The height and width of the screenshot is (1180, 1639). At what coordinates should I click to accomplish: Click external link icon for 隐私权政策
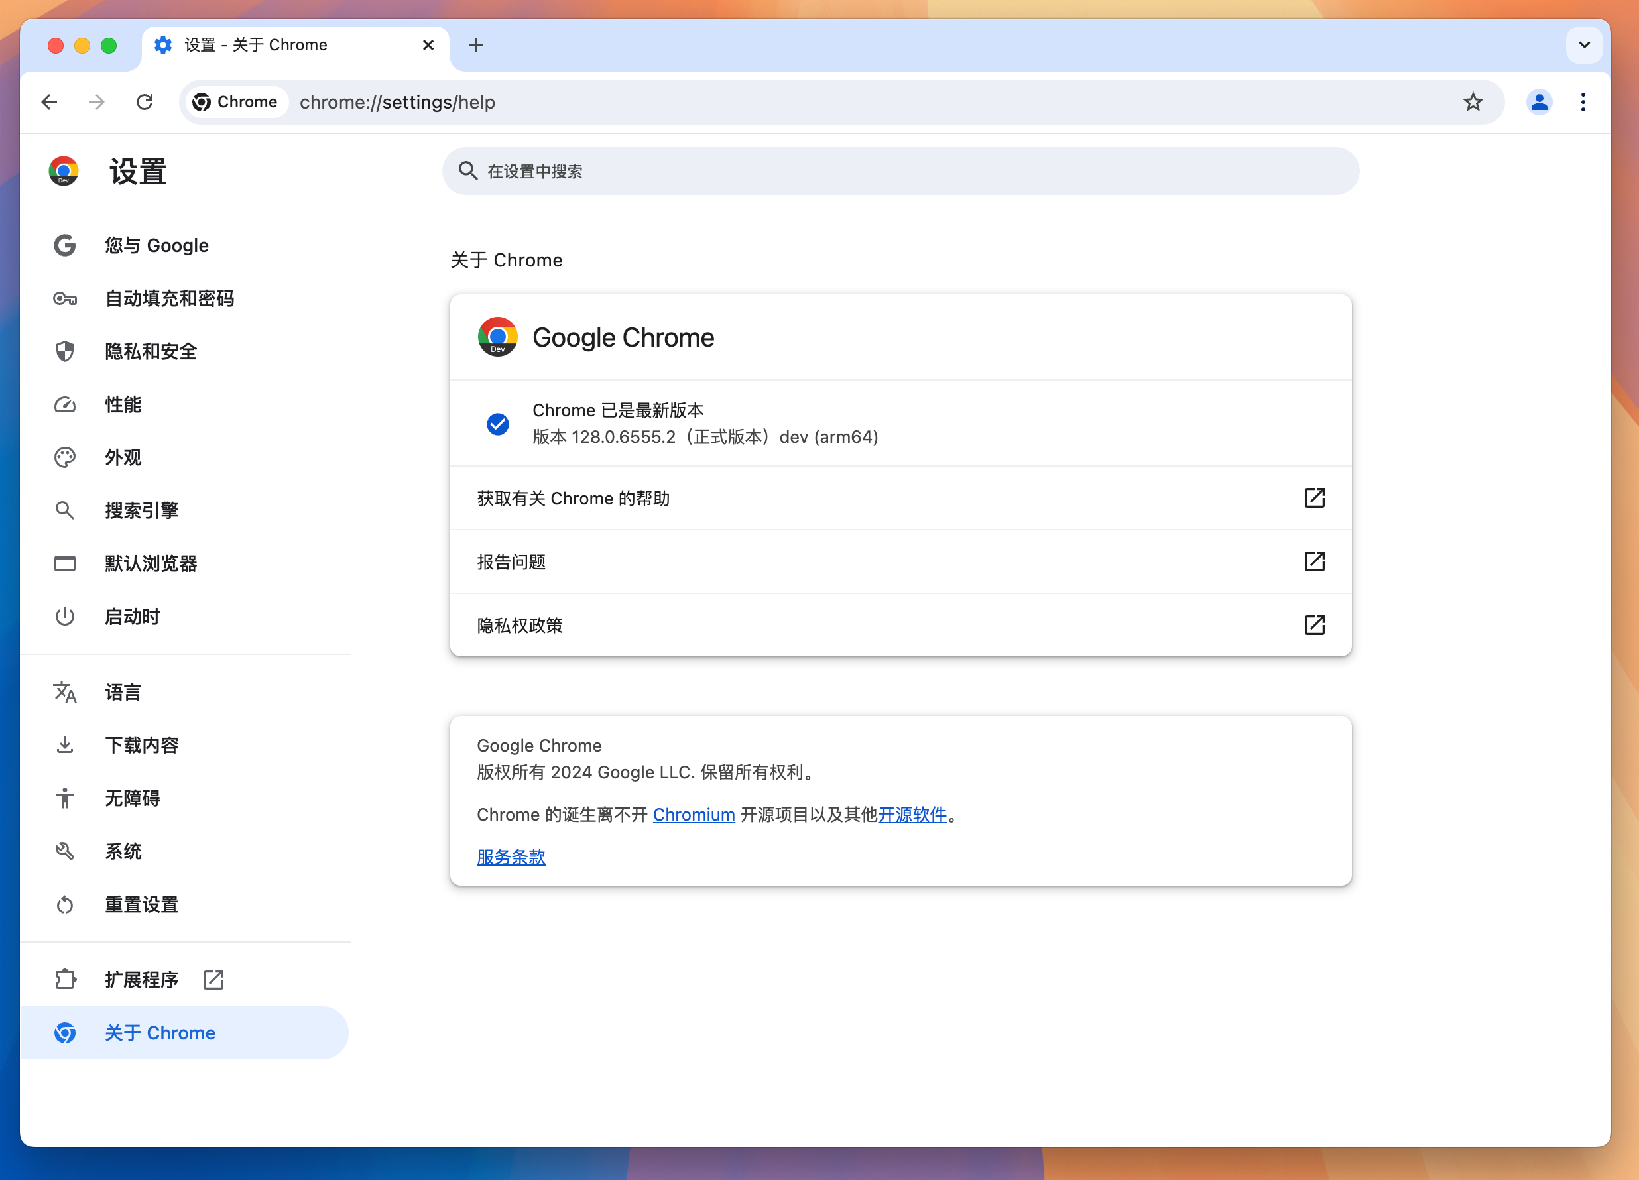coord(1314,625)
